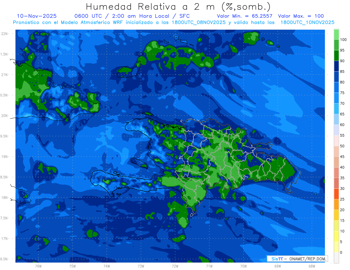Select the date text '10-Nov-2025'

coord(37,16)
